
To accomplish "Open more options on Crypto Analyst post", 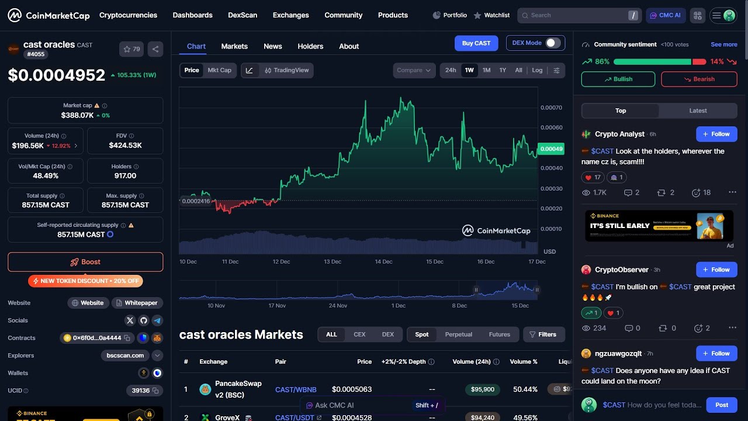I will [x=732, y=192].
